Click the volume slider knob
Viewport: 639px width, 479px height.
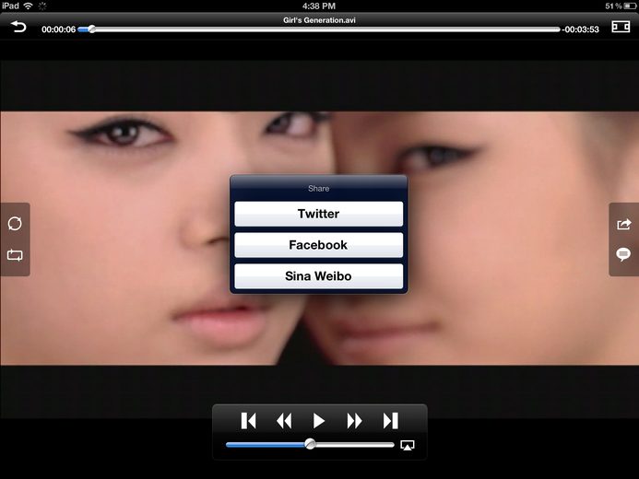(310, 444)
